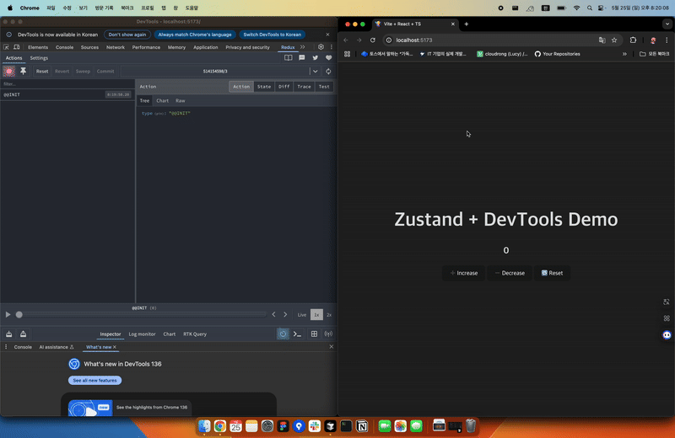675x438 pixels.
Task: Select the Trace view tab
Action: [304, 87]
